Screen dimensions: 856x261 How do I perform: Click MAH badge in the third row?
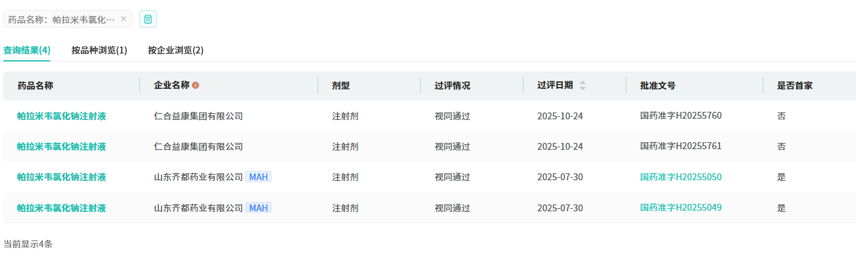[258, 177]
